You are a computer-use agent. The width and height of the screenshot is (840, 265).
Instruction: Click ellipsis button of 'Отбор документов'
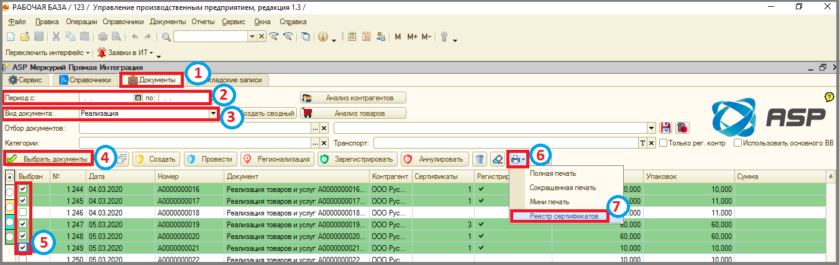coord(315,128)
